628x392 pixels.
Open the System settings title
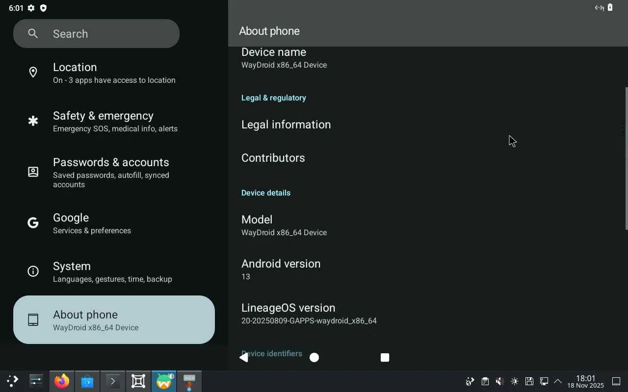72,266
